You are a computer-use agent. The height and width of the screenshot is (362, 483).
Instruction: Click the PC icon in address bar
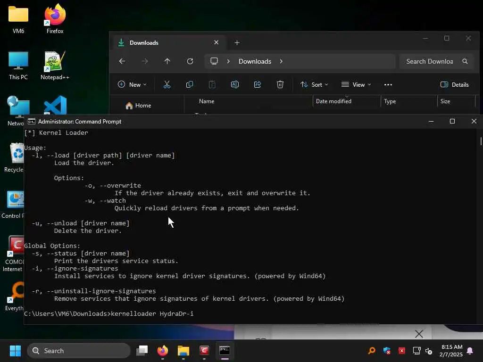click(x=214, y=61)
